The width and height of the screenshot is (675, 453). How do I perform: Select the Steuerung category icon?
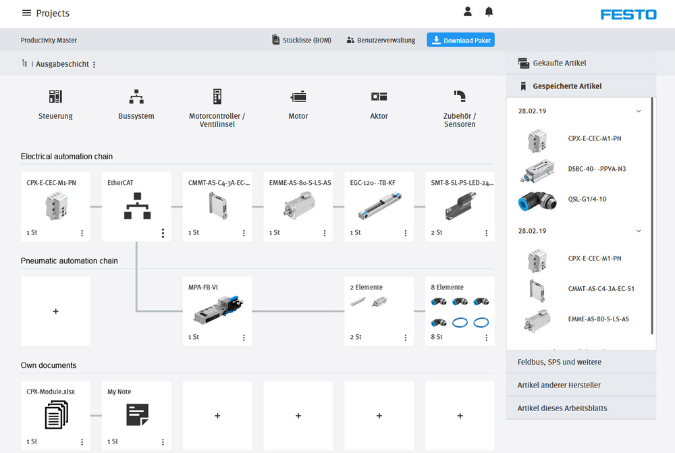tap(55, 97)
